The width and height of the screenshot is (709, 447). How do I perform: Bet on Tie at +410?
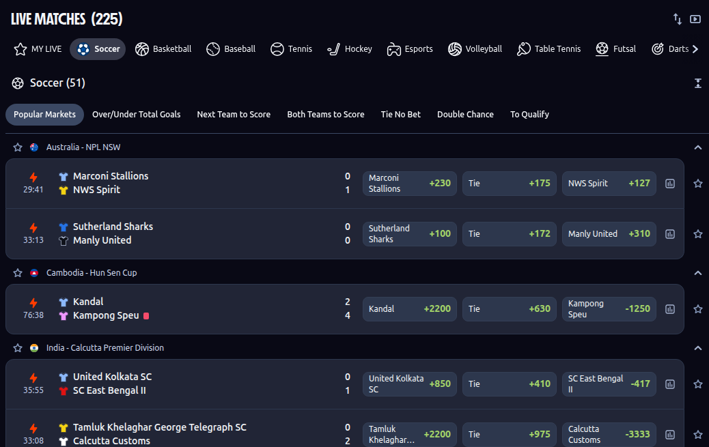tap(509, 384)
